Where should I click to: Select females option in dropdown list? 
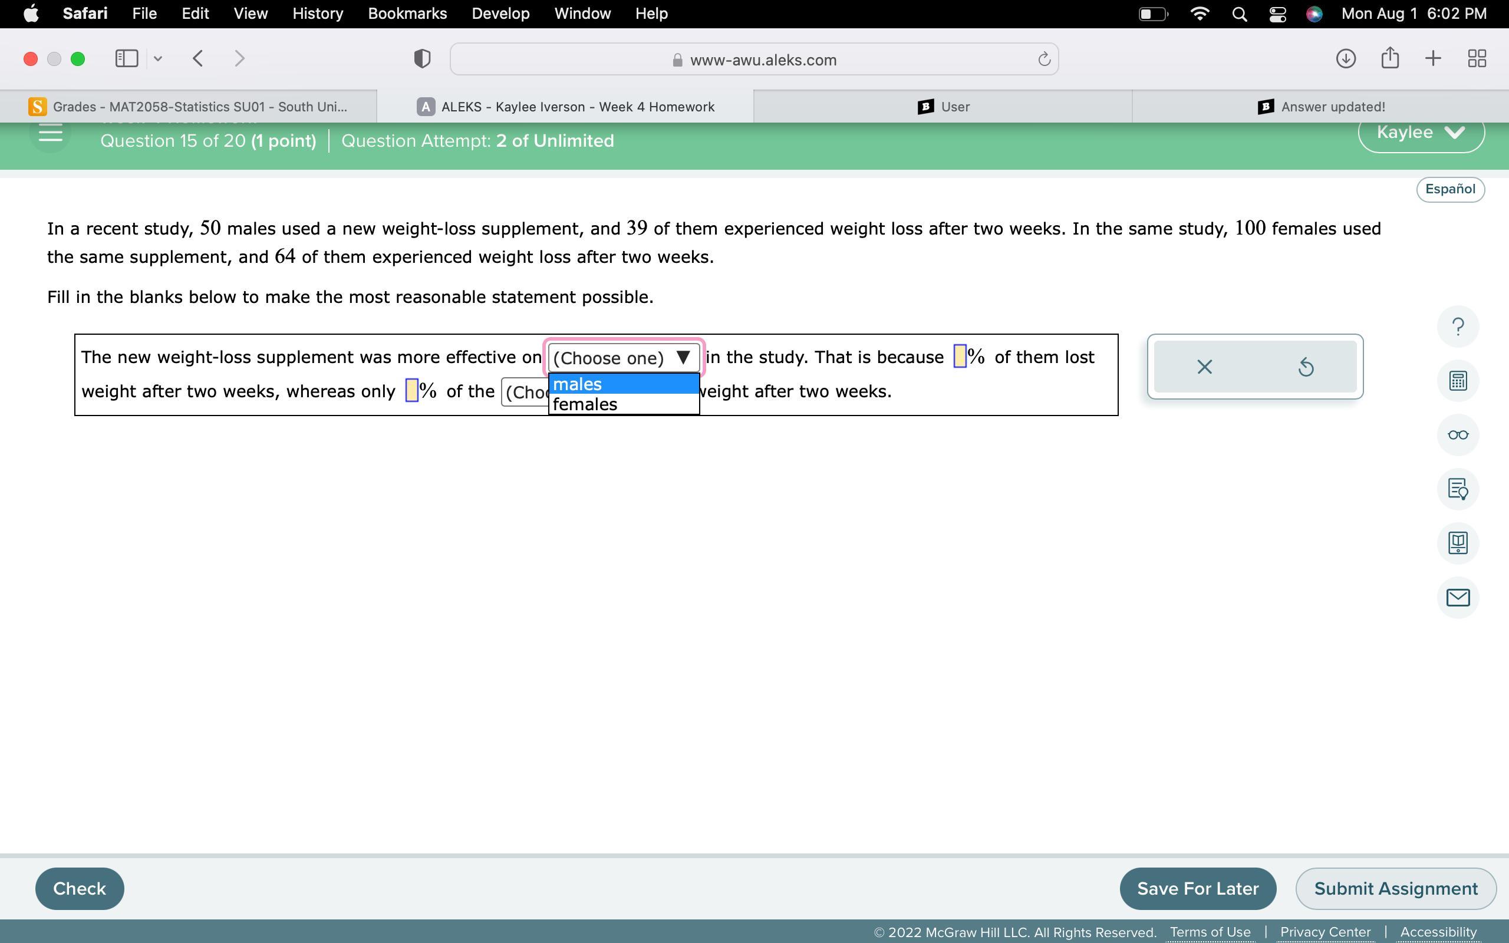tap(623, 404)
